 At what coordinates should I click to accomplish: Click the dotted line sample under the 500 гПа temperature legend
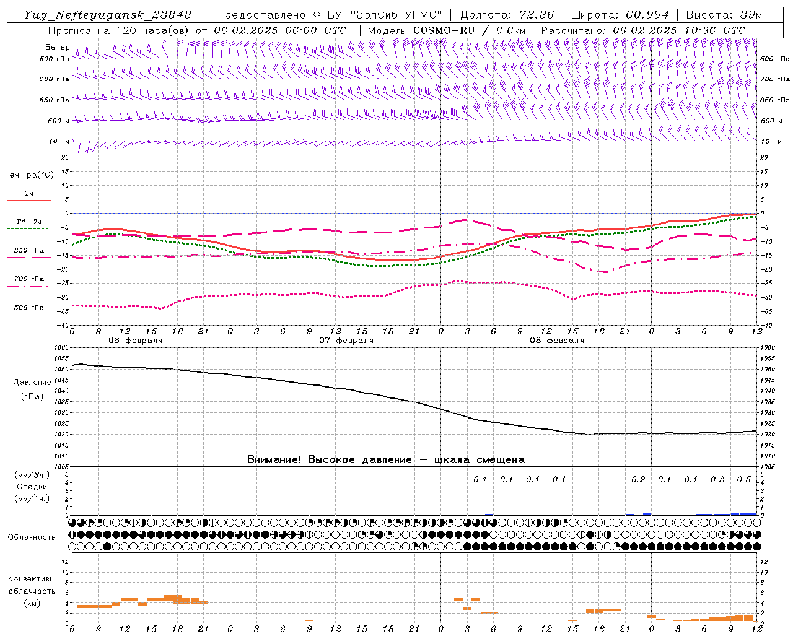click(x=27, y=315)
